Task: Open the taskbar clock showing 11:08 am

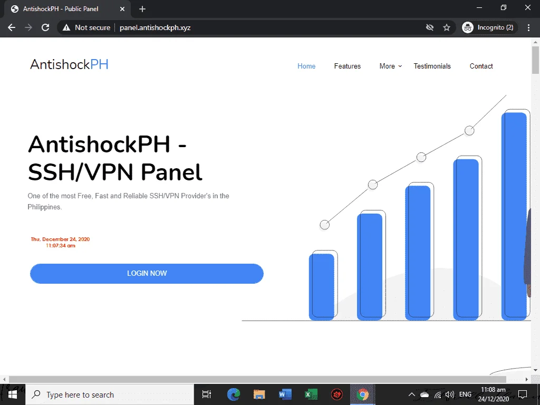Action: point(494,394)
